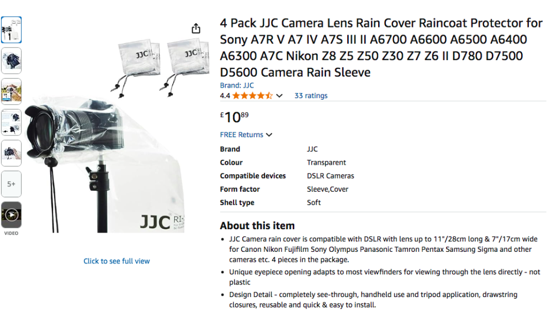Image resolution: width=552 pixels, height=313 pixels.
Task: Expand the star rating breakdown chevron
Action: click(x=279, y=96)
